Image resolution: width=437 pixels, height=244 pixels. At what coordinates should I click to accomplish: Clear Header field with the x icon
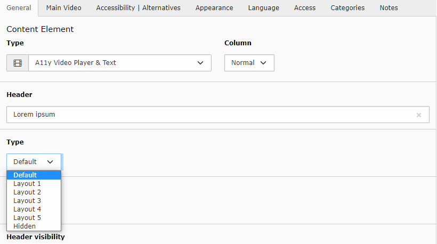tap(418, 115)
